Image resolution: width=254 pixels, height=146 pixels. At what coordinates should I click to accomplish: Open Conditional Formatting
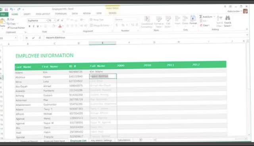(147, 22)
